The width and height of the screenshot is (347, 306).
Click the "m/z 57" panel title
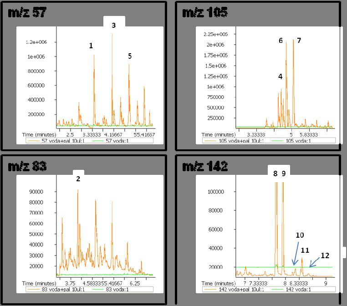27,12
